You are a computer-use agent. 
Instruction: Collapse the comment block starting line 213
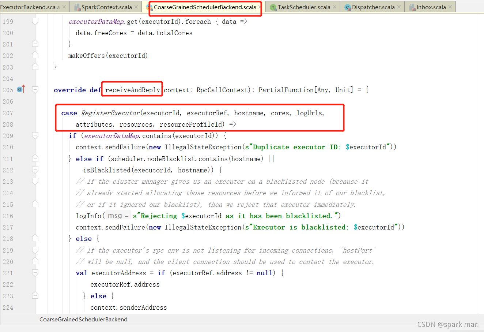tap(35, 181)
